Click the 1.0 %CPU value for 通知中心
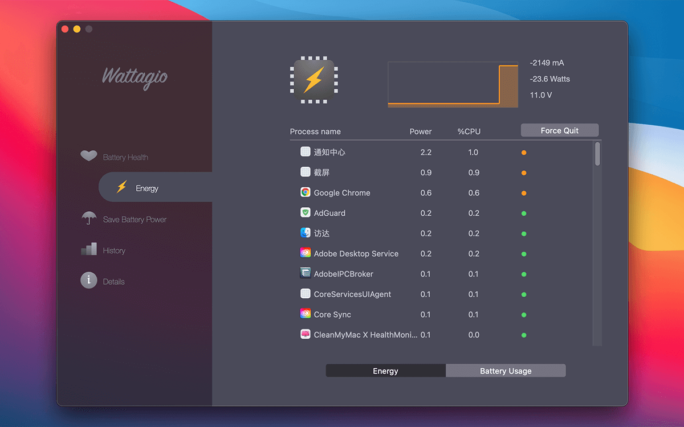684x427 pixels. (x=473, y=153)
